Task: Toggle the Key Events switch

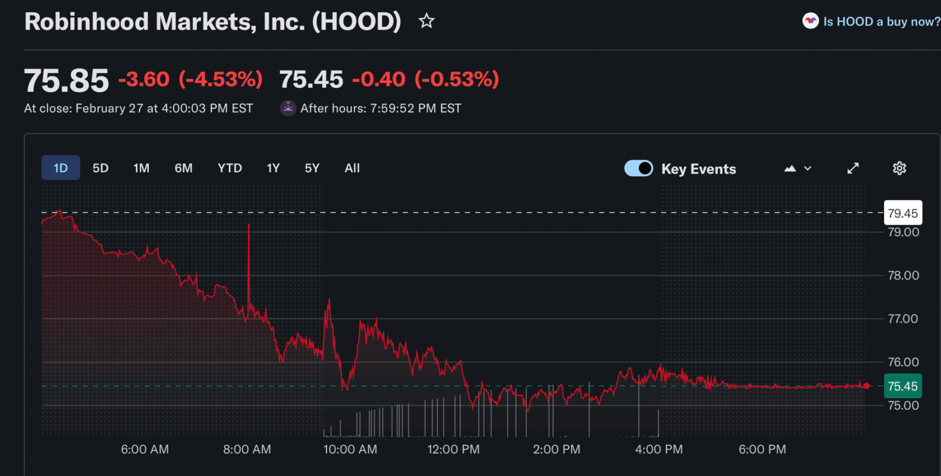Action: (638, 168)
